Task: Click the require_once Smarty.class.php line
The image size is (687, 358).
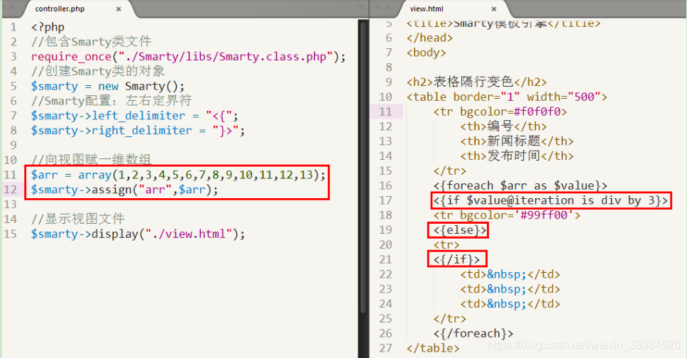Action: (188, 57)
